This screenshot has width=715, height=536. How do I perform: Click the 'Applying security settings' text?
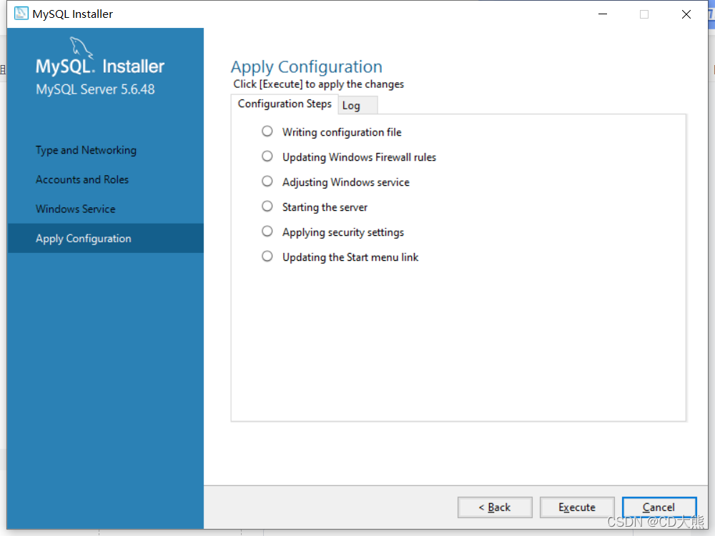[343, 232]
